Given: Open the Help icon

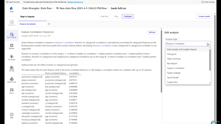Looking at the screenshot, I should 11,116.
